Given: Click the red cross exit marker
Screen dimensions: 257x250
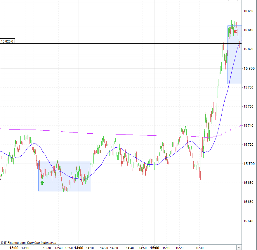Looking at the screenshot, I should [x=235, y=31].
